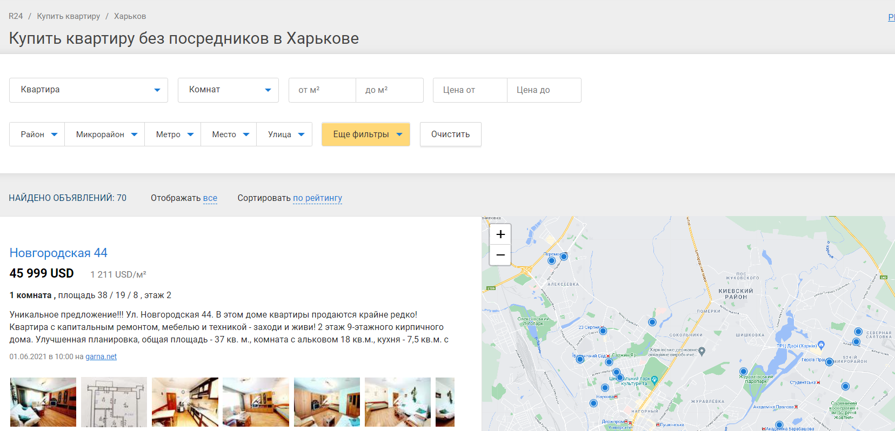Open Купить квартиру breadcrumb link
The image size is (895, 431).
[x=69, y=16]
